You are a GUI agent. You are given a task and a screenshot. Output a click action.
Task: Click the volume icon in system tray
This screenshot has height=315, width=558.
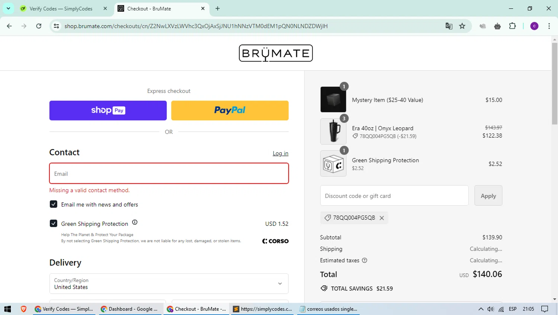point(491,309)
